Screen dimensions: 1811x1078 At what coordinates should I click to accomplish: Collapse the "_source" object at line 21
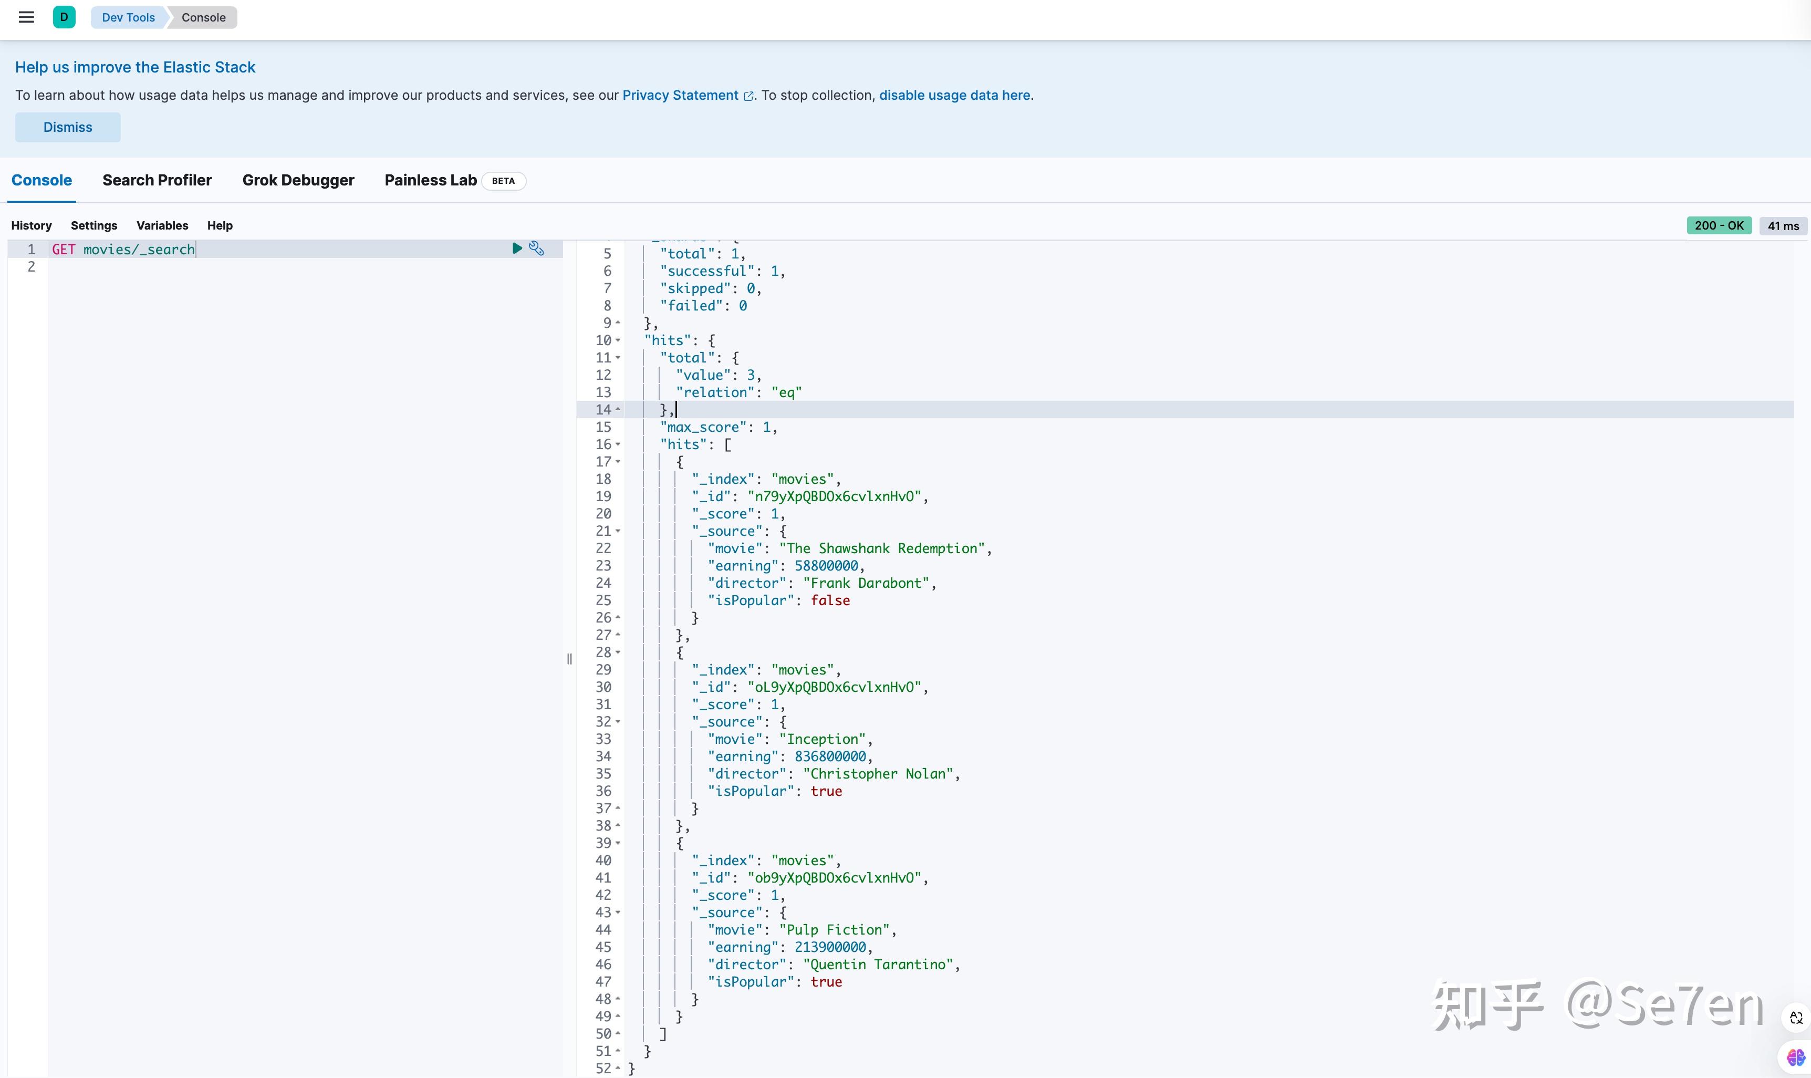coord(618,531)
